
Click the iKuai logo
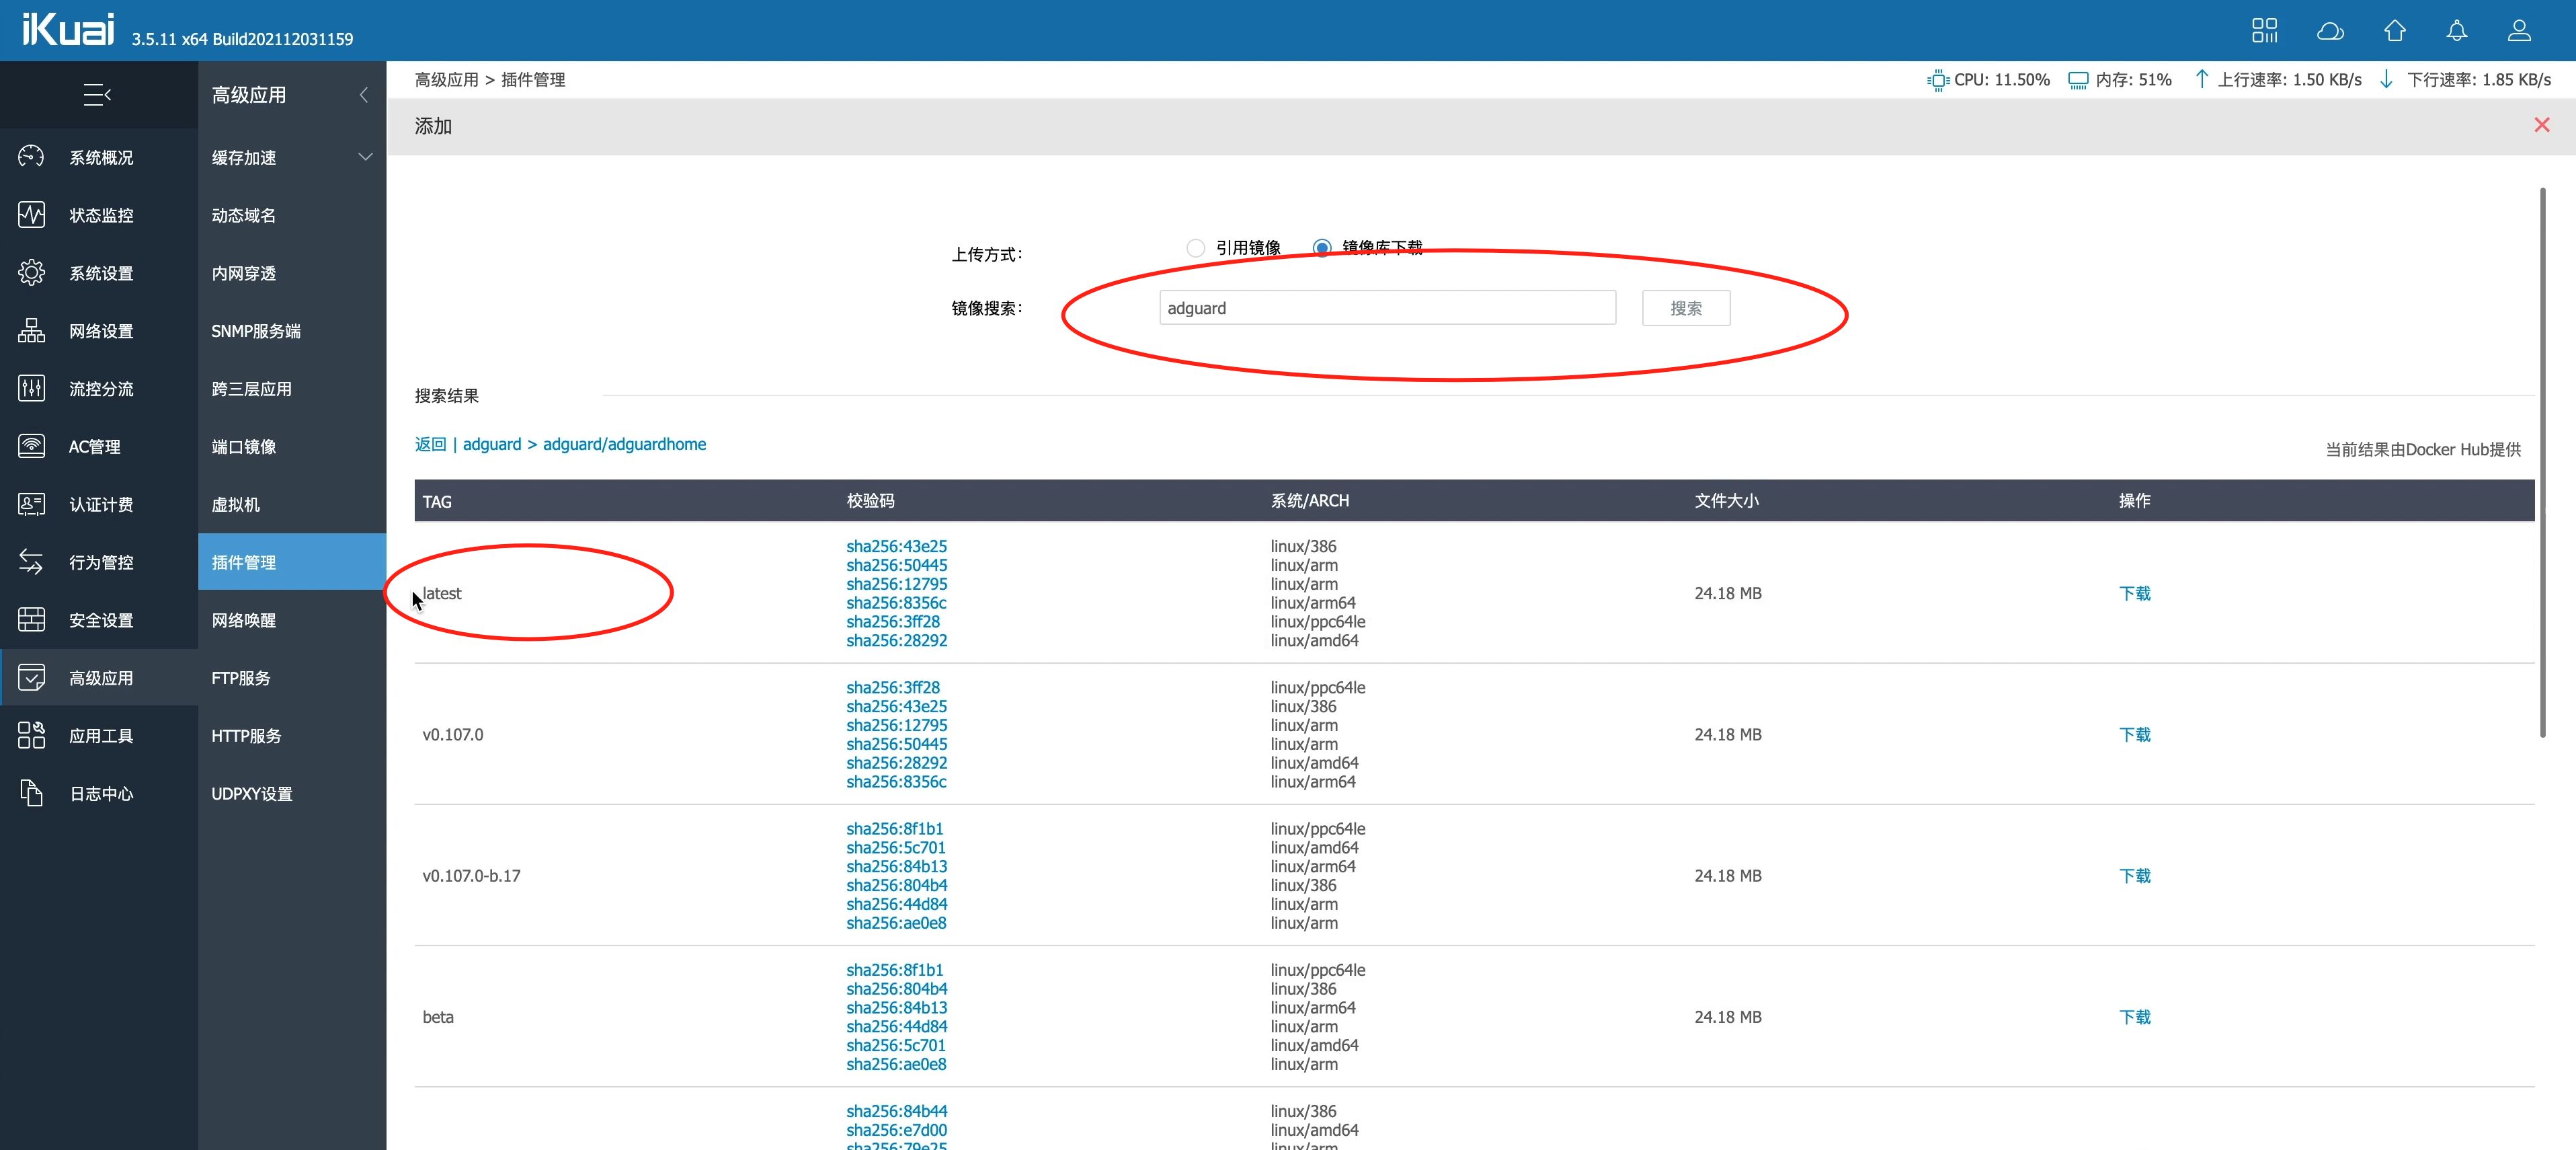pos(68,30)
